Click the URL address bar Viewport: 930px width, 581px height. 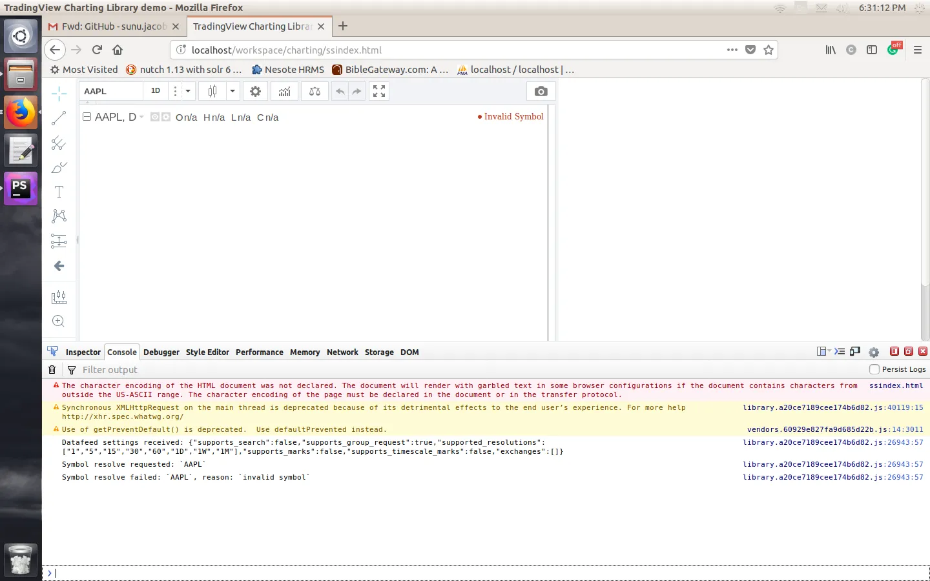455,50
